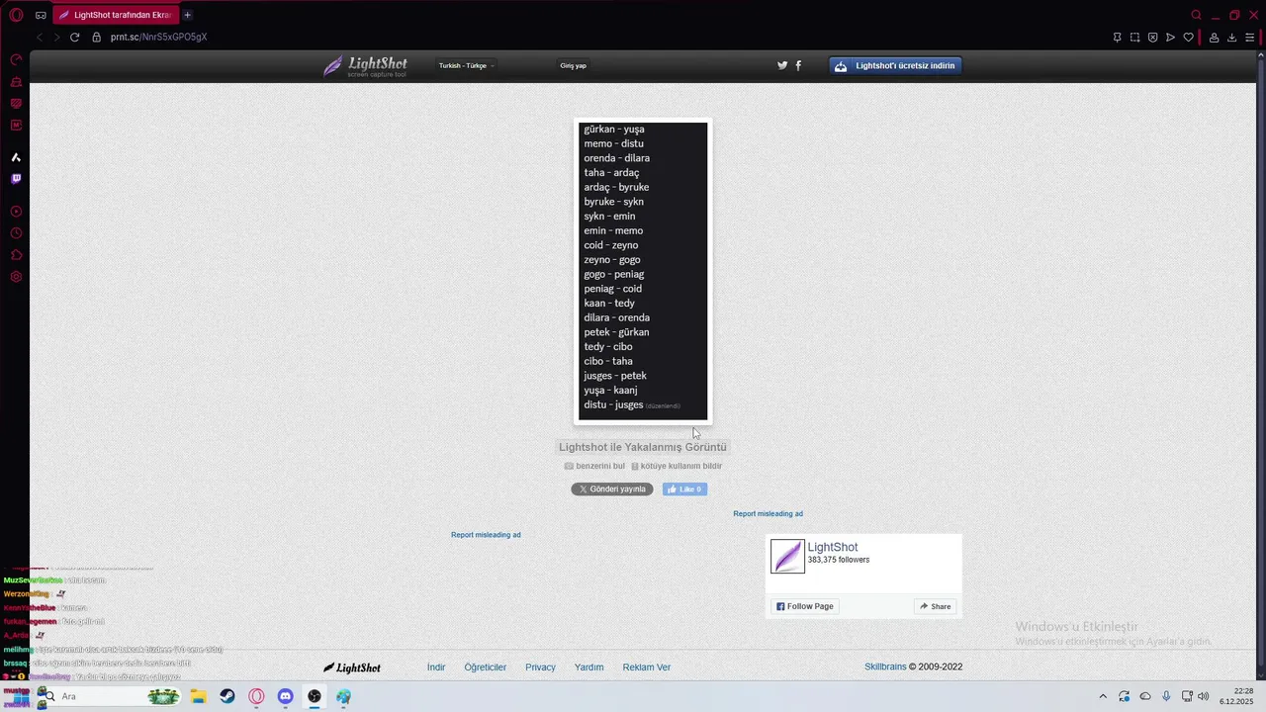Click the Pinboards pin icon
This screenshot has height=712, width=1266.
coord(1118,38)
